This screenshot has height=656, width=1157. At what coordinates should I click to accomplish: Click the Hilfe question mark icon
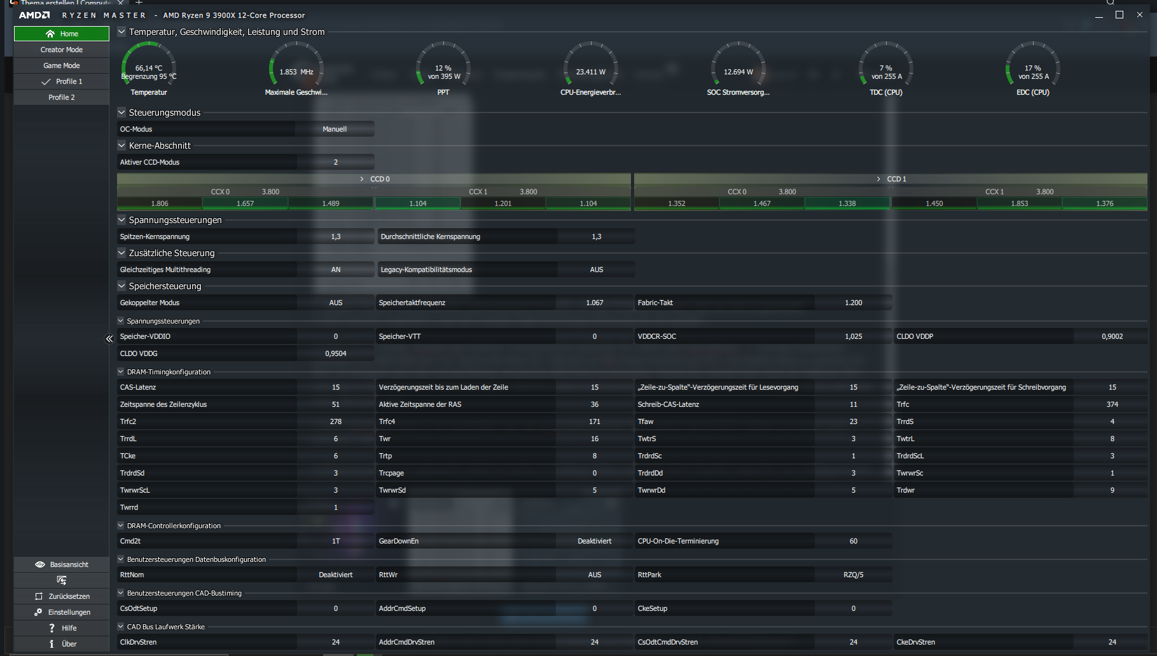coord(52,628)
